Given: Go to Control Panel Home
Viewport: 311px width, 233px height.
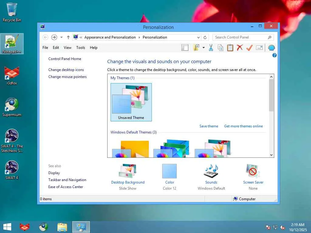Looking at the screenshot, I should [x=65, y=59].
